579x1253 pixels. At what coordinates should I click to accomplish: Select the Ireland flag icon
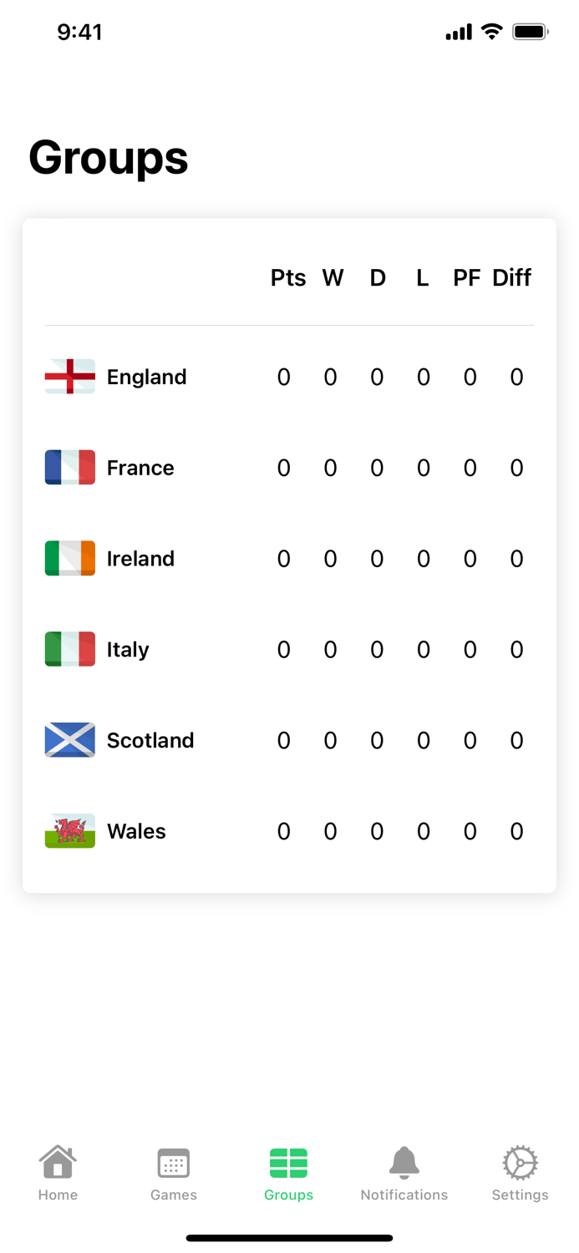[69, 558]
